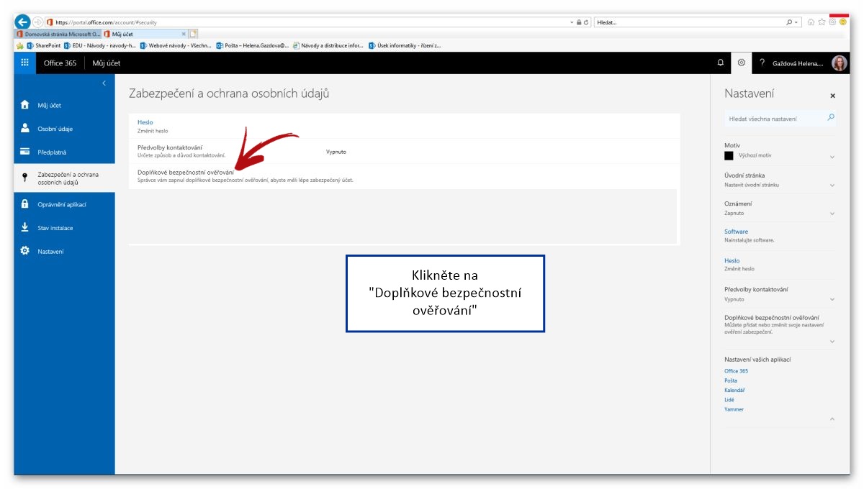Click the settings gear in Office header

coord(741,63)
